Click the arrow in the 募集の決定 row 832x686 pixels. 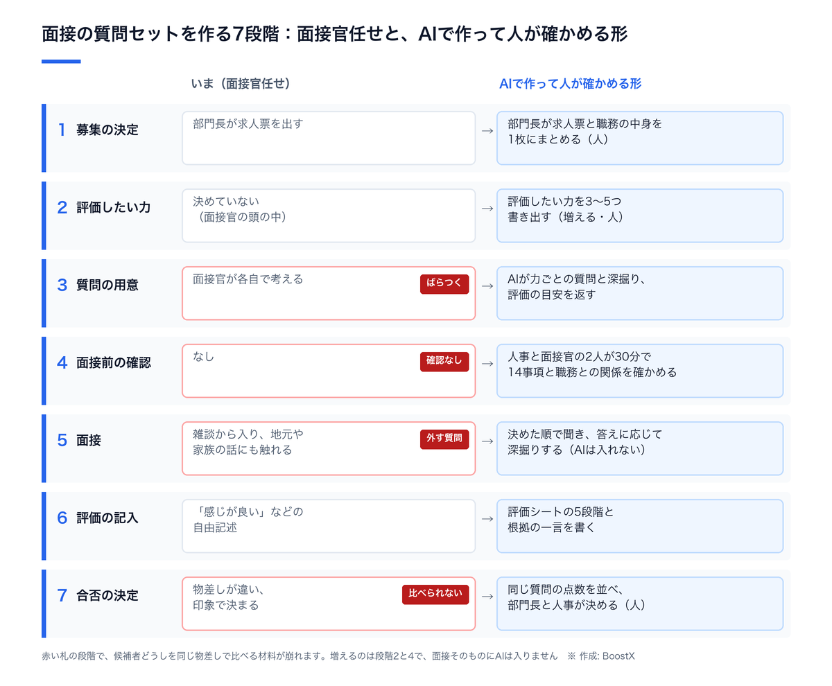click(x=487, y=130)
